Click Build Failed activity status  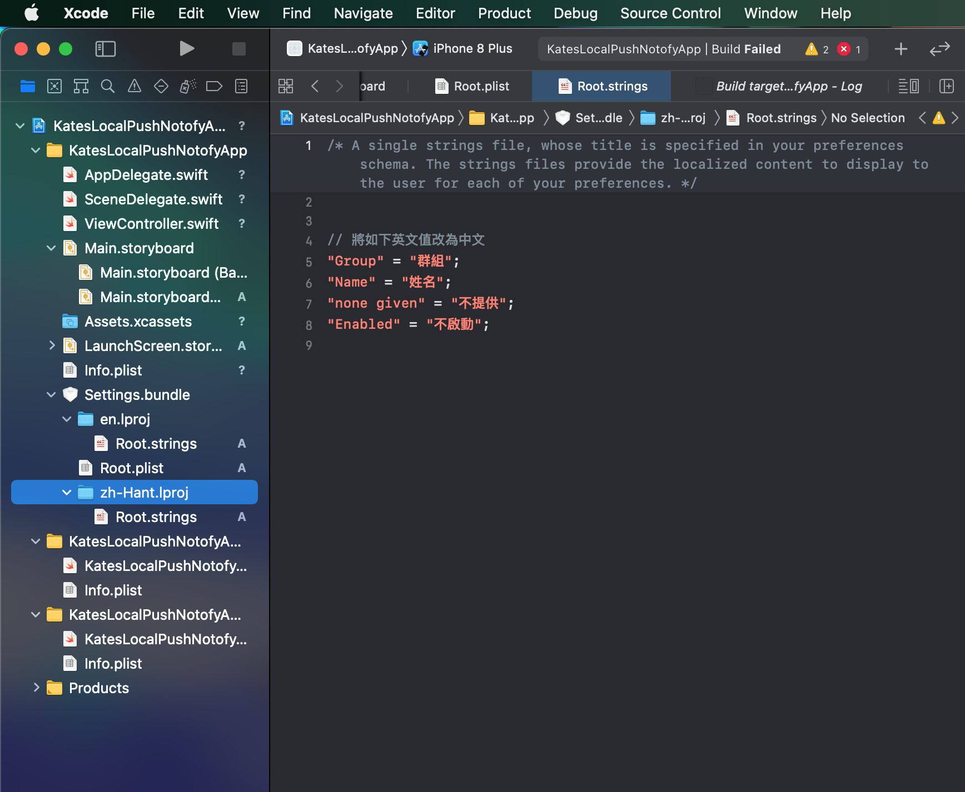point(664,49)
